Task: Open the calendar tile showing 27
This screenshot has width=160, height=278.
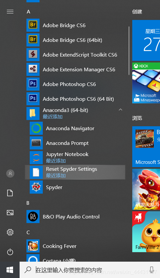Action: coord(146,40)
